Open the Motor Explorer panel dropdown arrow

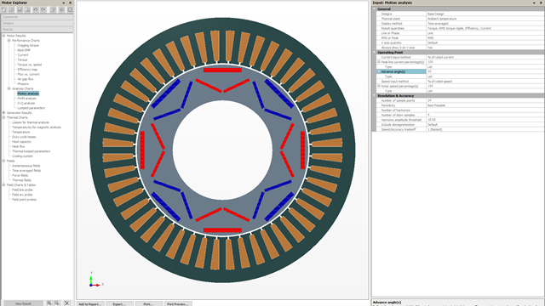(64, 3)
